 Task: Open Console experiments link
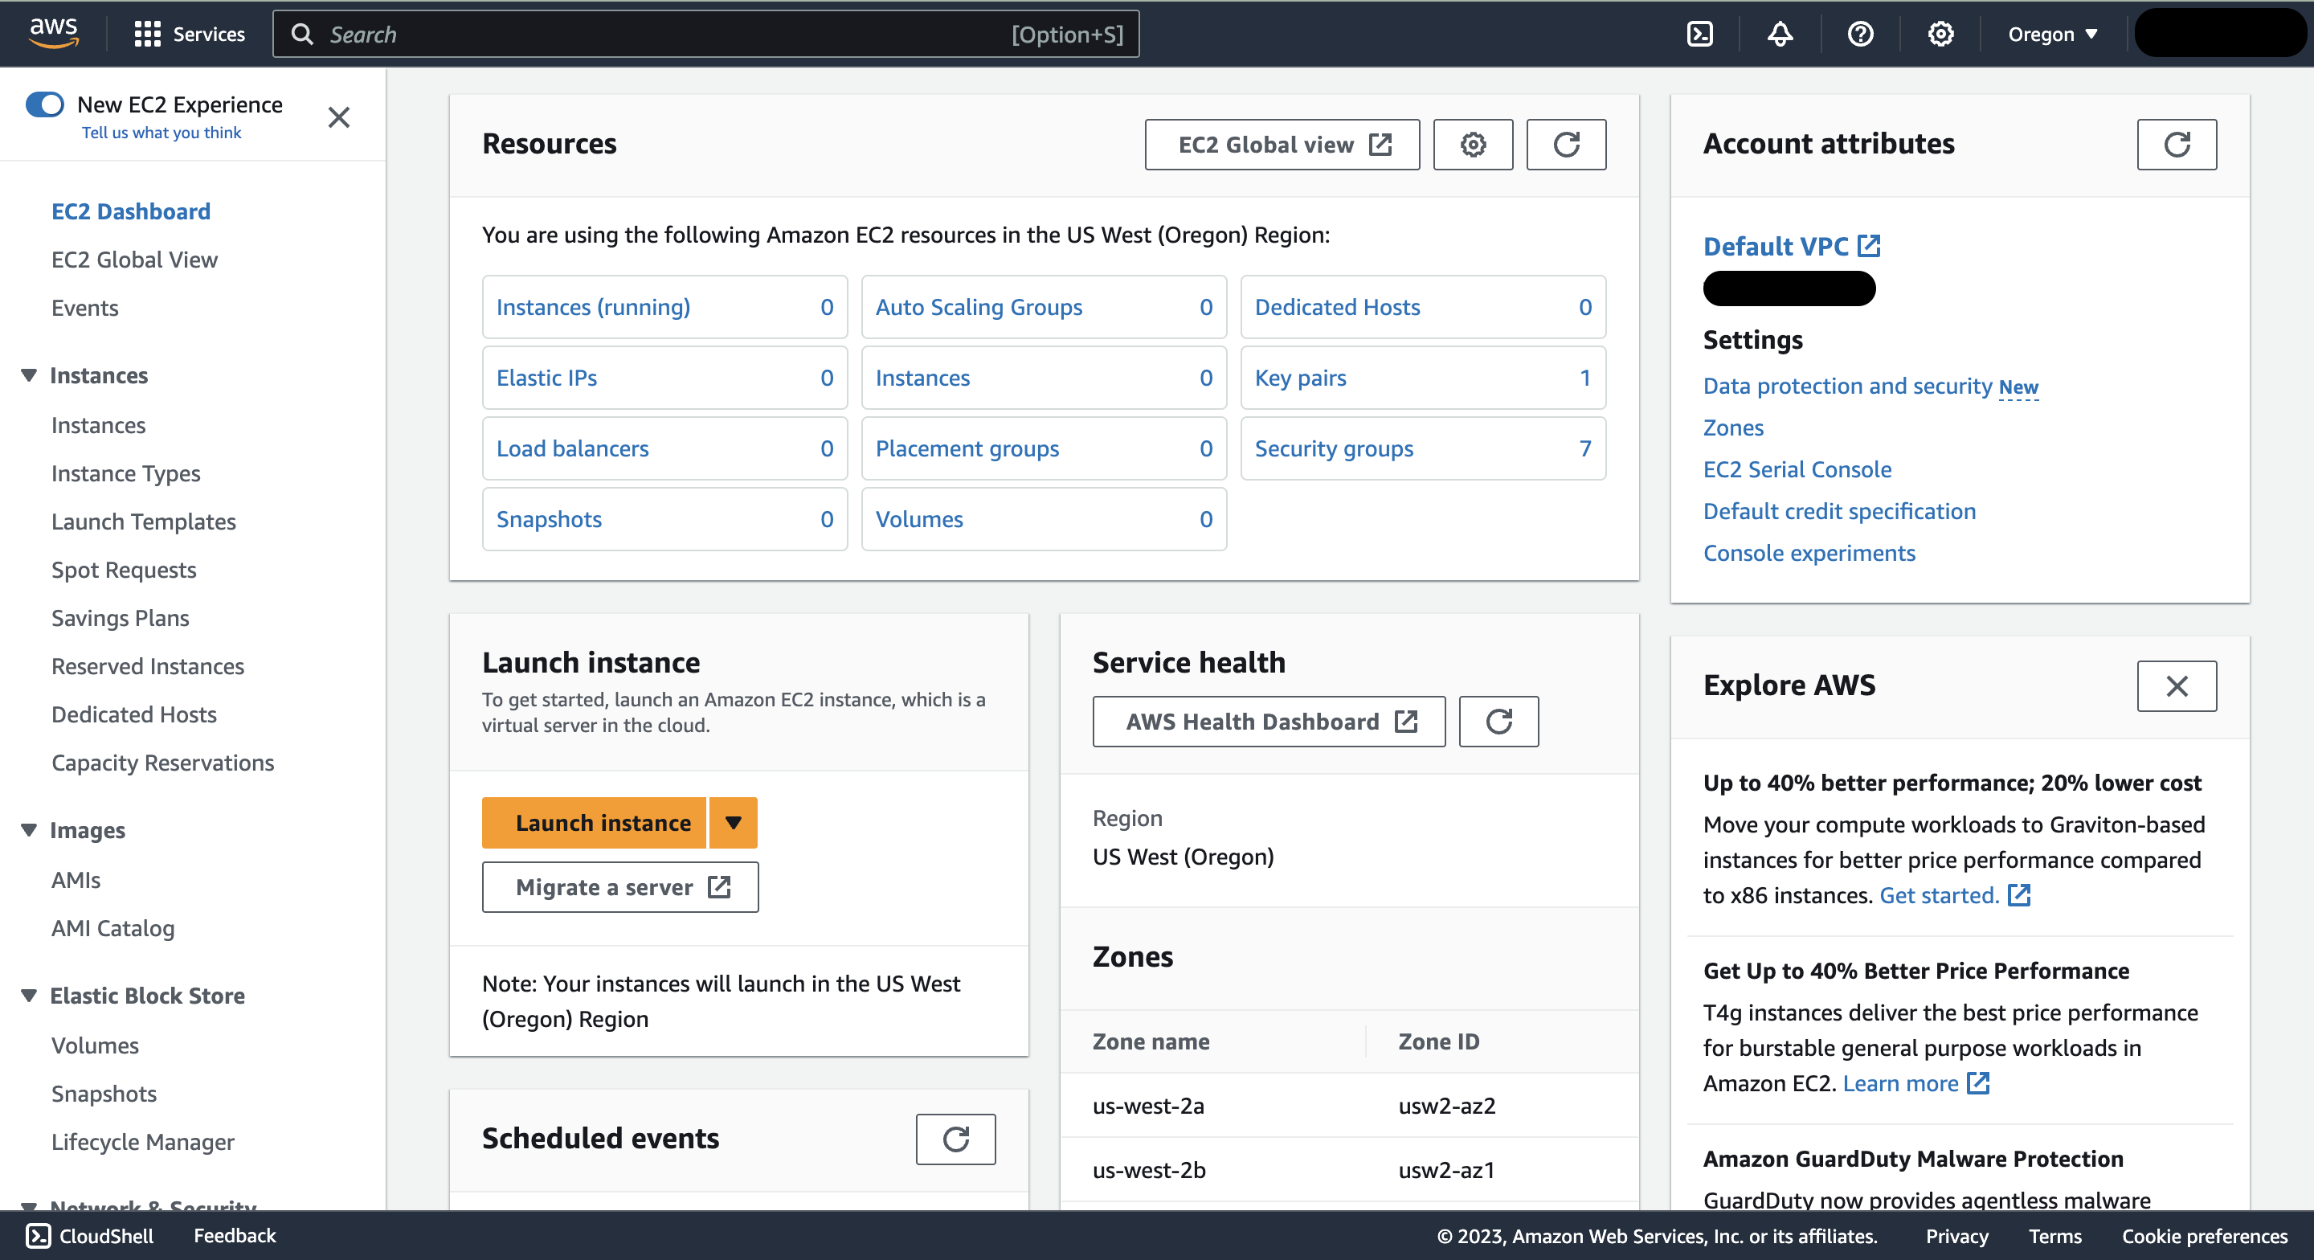coord(1809,554)
